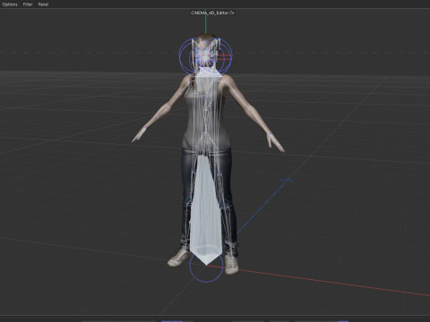Click the green Y-axis handle above the head

(x=205, y=24)
